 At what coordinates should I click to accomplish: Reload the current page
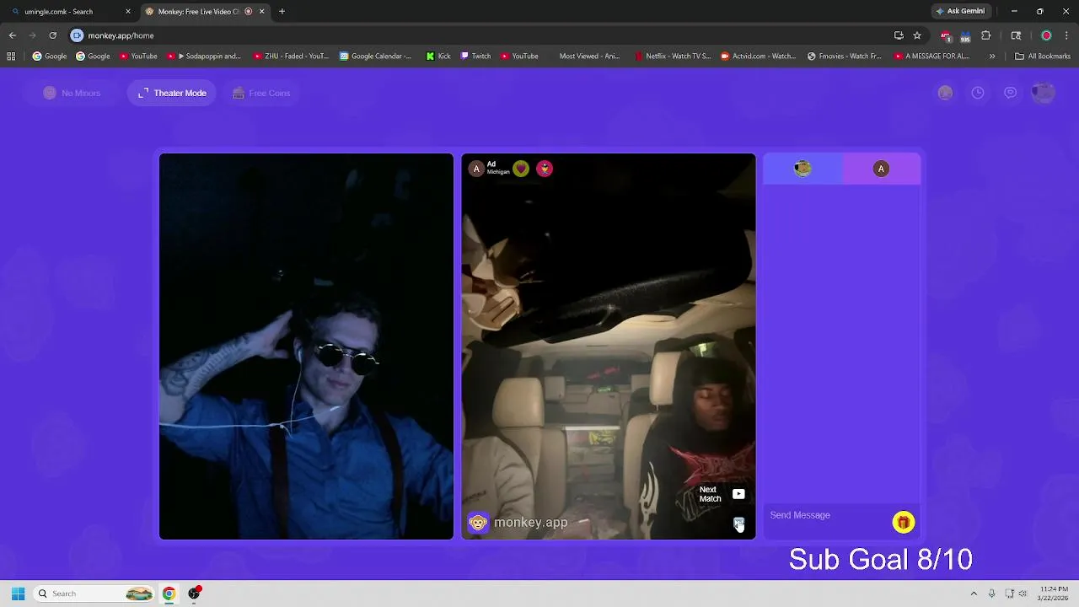click(x=52, y=35)
